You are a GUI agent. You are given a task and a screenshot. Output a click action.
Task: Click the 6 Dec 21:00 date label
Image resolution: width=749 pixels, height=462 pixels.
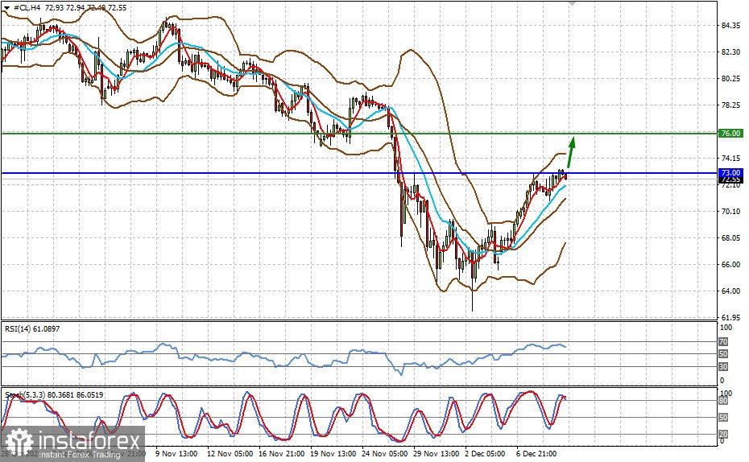click(x=536, y=453)
